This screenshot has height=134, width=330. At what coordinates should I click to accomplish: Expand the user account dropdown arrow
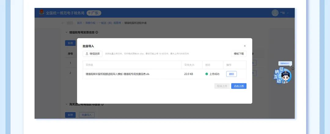click(x=288, y=13)
